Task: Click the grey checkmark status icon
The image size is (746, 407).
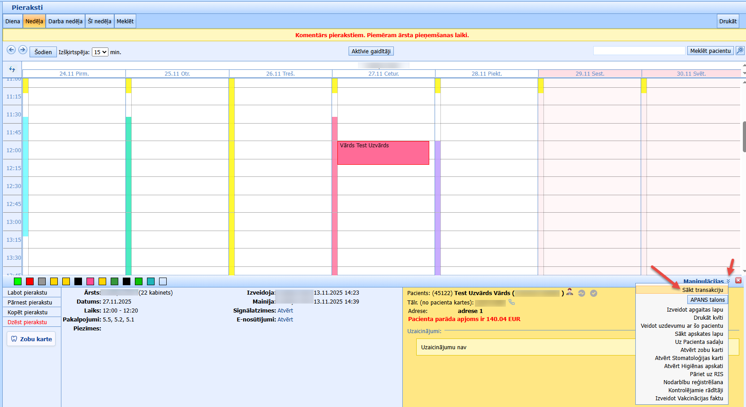Action: point(594,293)
